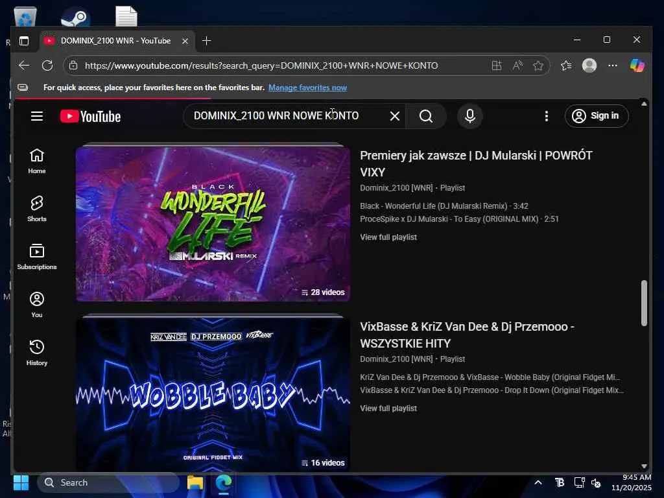Viewport: 664px width, 498px height.
Task: Open the muted volume tray icon
Action: pyautogui.click(x=596, y=482)
